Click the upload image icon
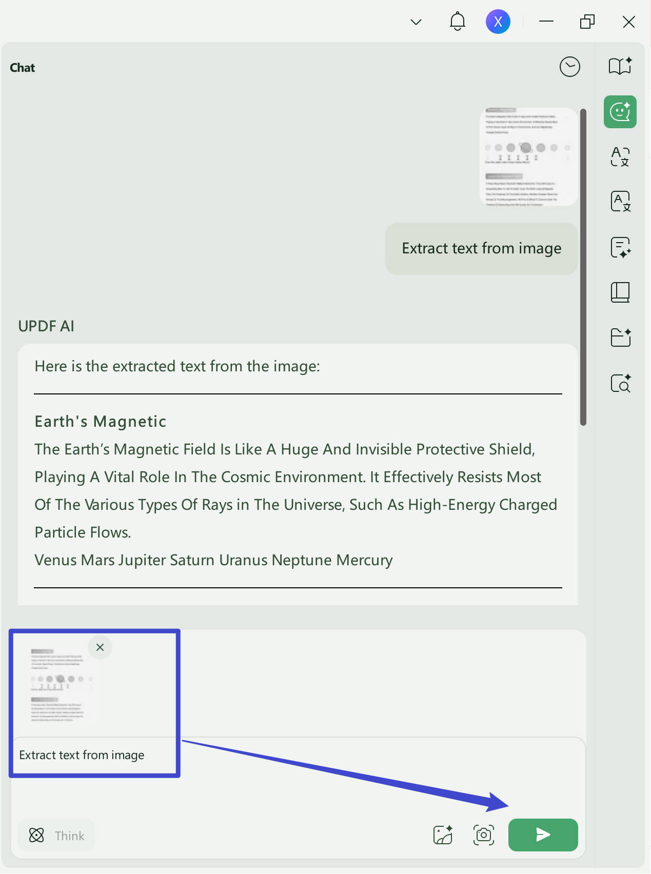Viewport: 651px width, 874px height. pos(443,835)
